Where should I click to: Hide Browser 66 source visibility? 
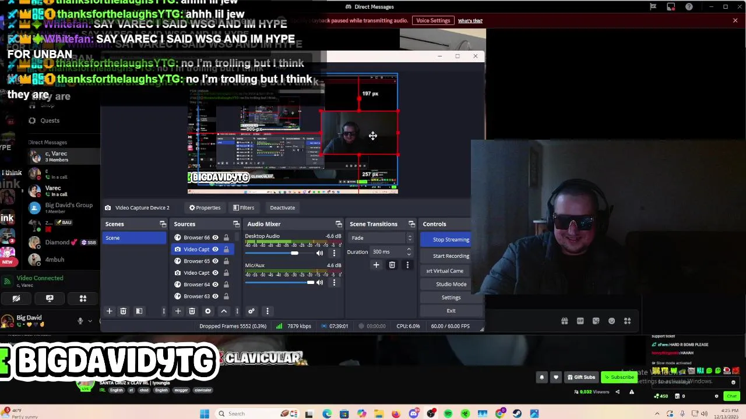(215, 237)
